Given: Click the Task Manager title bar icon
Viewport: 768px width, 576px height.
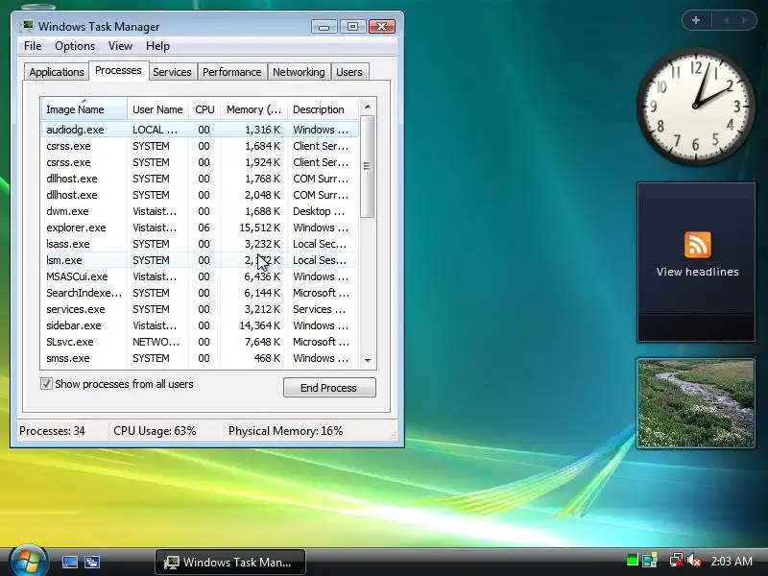Looking at the screenshot, I should pyautogui.click(x=27, y=26).
